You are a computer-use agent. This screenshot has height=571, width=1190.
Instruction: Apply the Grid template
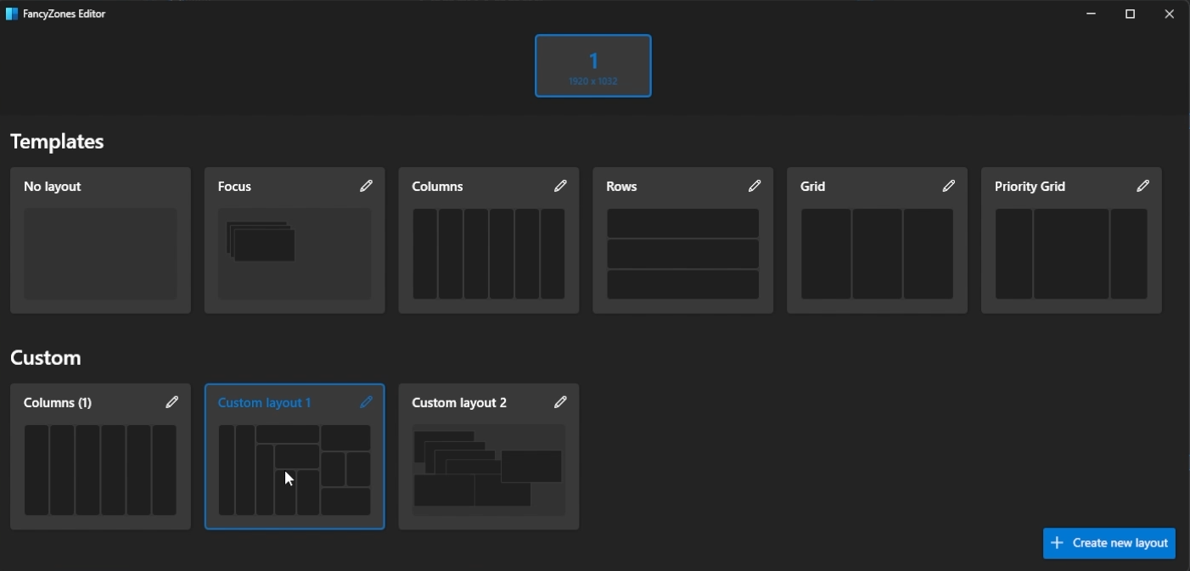(877, 255)
